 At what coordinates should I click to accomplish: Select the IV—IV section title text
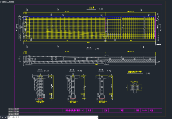(89, 47)
